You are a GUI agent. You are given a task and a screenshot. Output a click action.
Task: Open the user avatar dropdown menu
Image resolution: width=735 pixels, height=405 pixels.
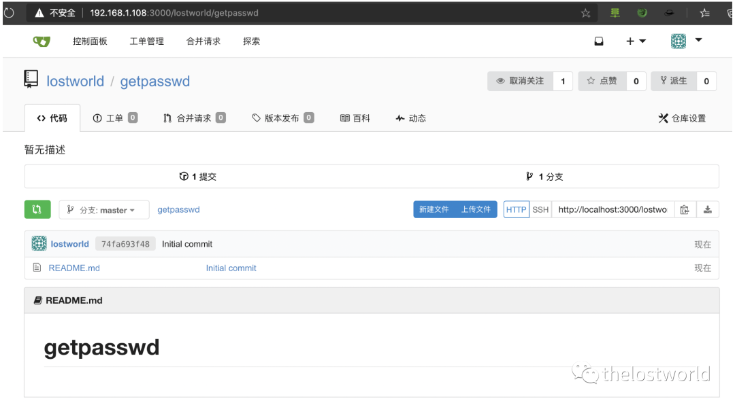tap(686, 41)
